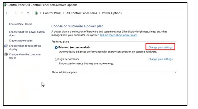Navigate to All Control Panel Items breadcrumb
This screenshot has width=198, height=109.
81,13
